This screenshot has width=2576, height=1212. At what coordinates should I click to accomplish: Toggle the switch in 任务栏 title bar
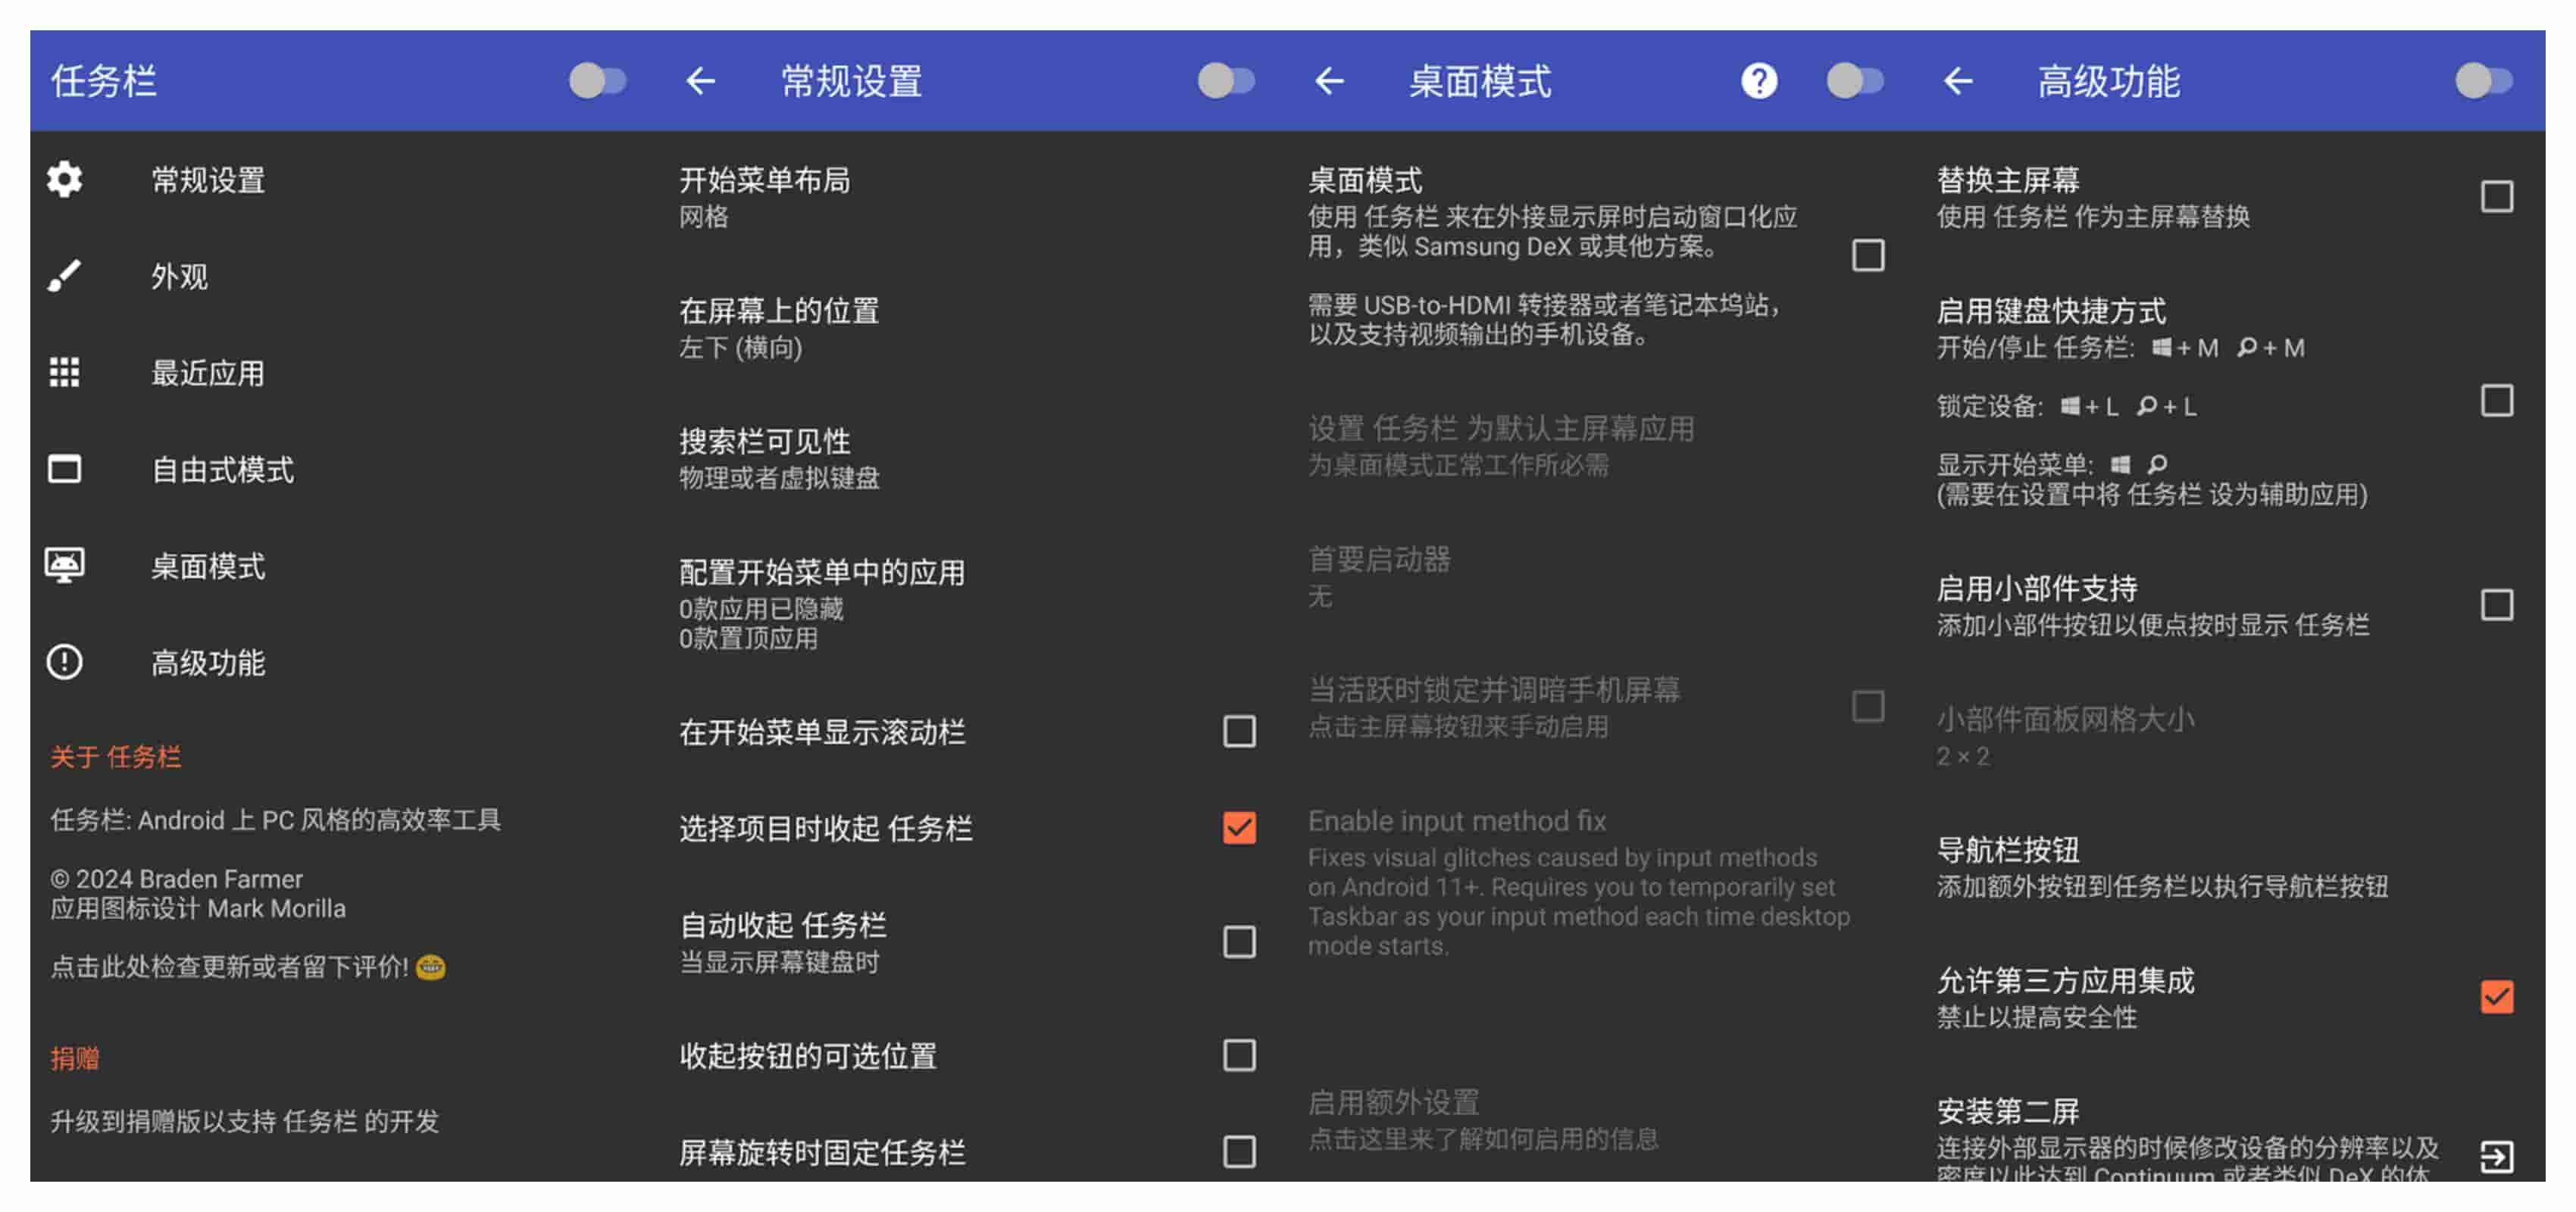click(x=598, y=81)
